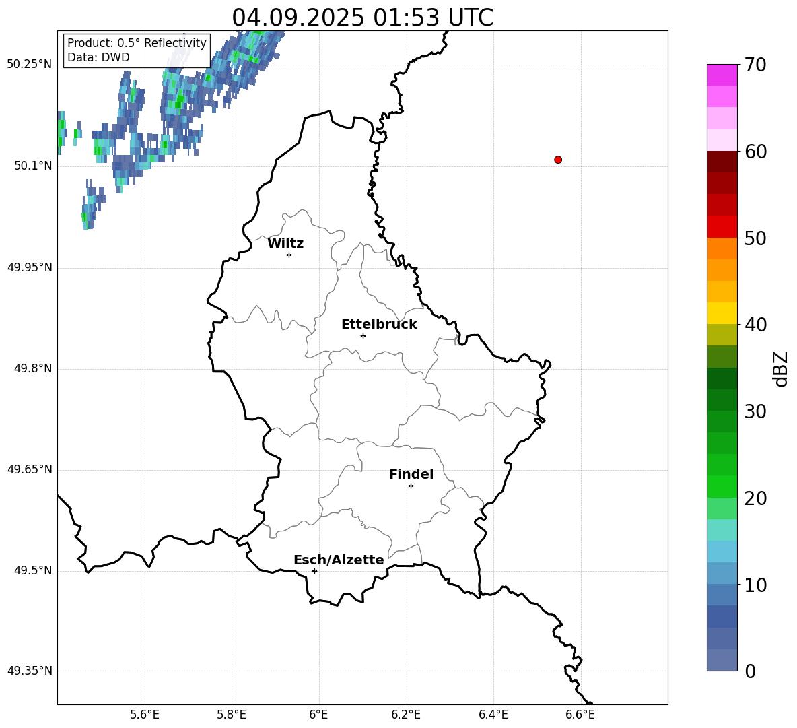This screenshot has width=797, height=728.
Task: Click the 'Product: 0.5° Reflectivity' text
Action: click(x=137, y=42)
